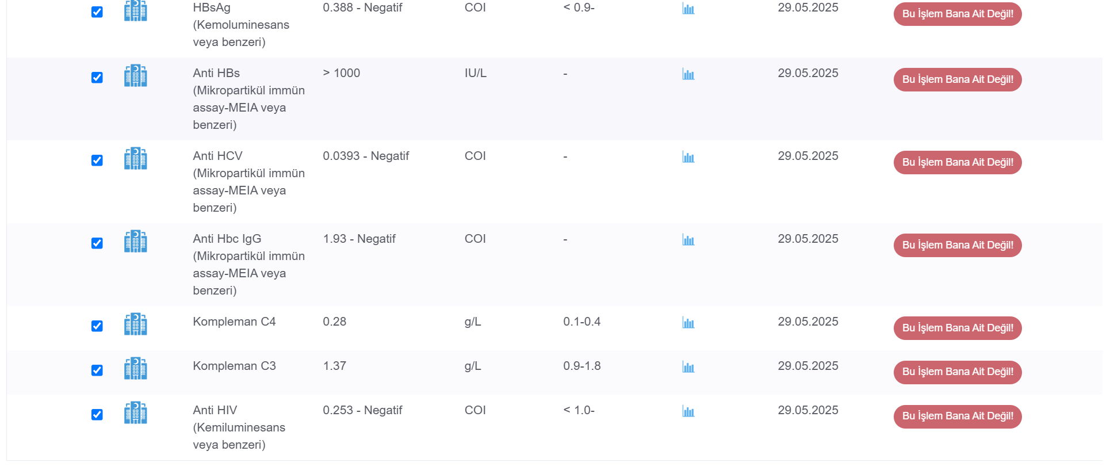Click hospital icon in Anti HIV row

(136, 412)
